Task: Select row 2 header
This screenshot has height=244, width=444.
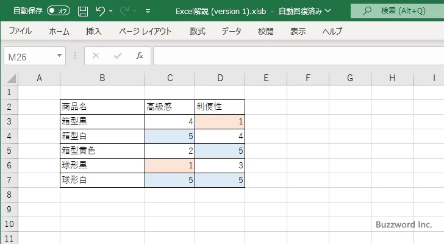Action: (x=9, y=107)
